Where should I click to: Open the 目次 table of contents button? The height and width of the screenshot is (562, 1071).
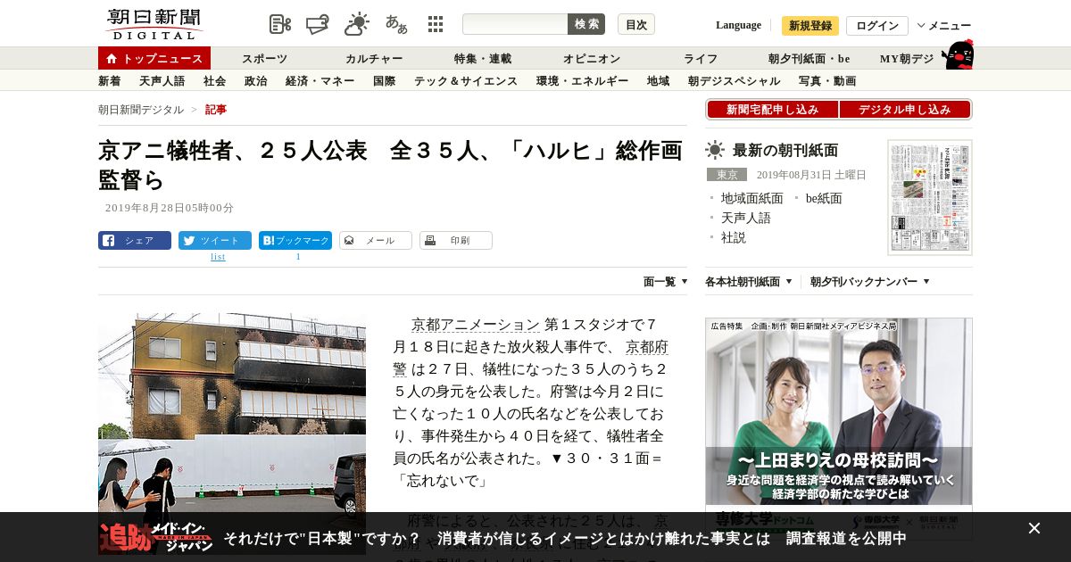[x=636, y=24]
